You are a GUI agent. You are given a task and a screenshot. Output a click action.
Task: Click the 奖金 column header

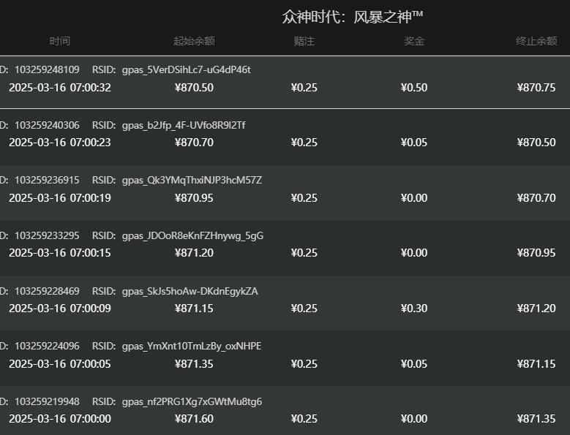click(414, 41)
